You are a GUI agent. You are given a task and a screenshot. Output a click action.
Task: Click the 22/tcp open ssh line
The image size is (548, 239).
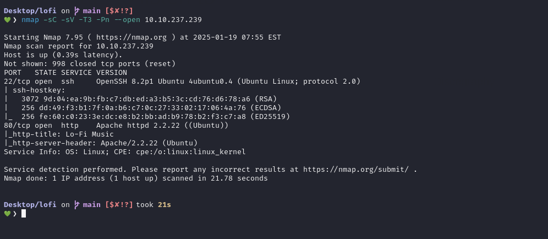(x=182, y=82)
